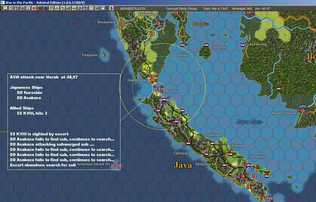This screenshot has height=202, width=316.
Task: Select the Japanese base flag at Oosthaven
Action: coord(152,78)
